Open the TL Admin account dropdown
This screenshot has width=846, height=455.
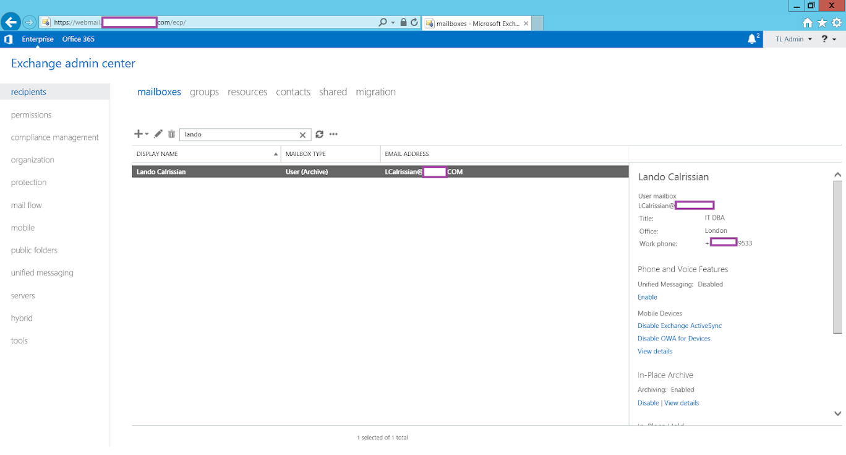click(793, 39)
